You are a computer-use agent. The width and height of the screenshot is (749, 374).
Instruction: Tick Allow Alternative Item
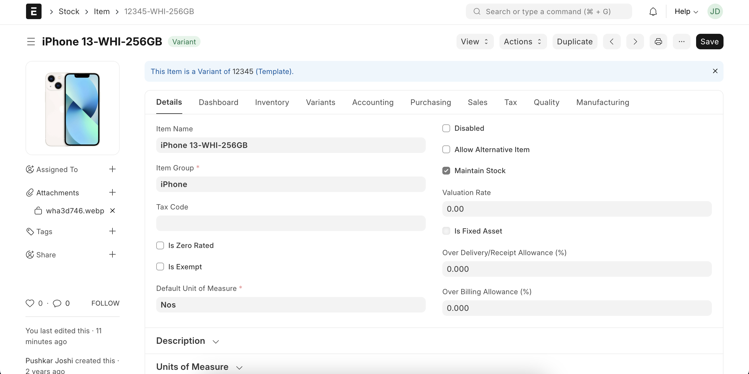(446, 150)
